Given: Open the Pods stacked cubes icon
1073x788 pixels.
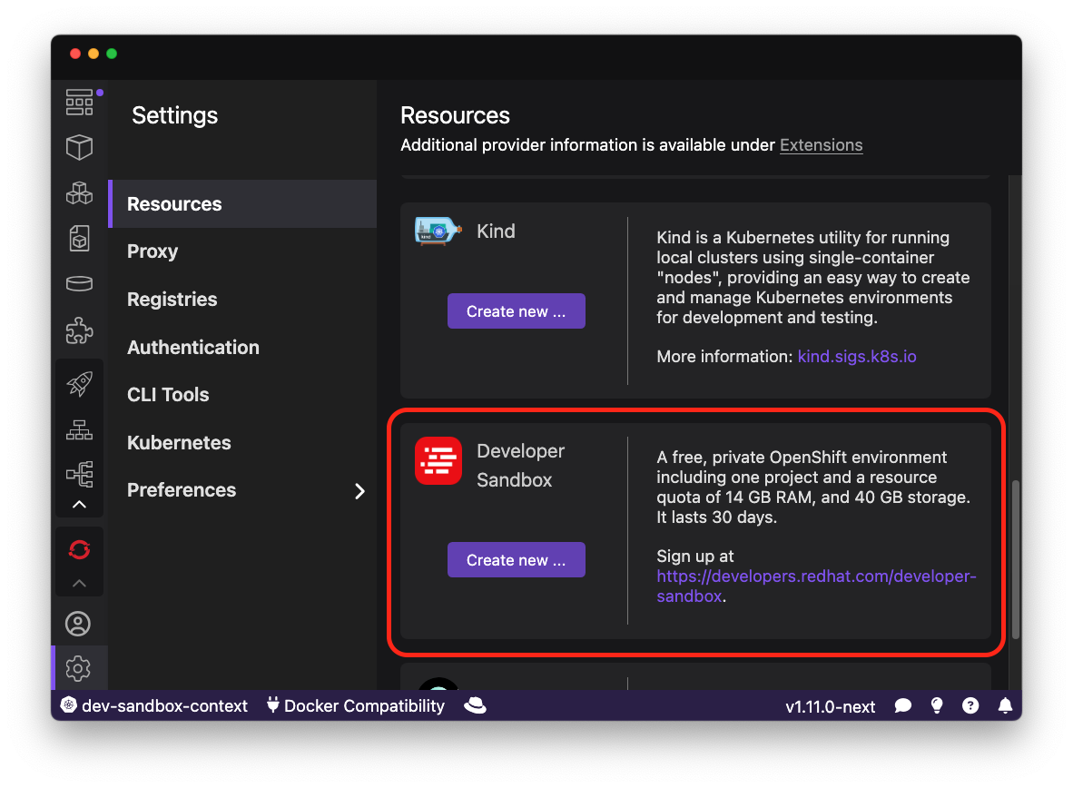Looking at the screenshot, I should (x=79, y=193).
